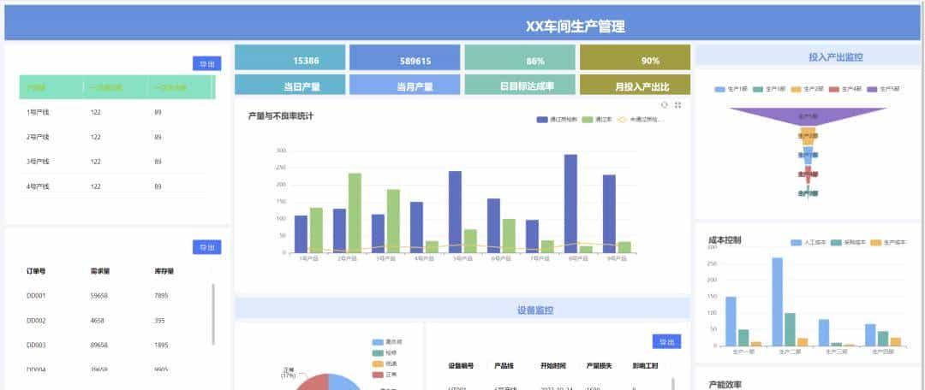Click the purple top segment of the funnel
Image resolution: width=925 pixels, height=390 pixels.
(x=809, y=115)
